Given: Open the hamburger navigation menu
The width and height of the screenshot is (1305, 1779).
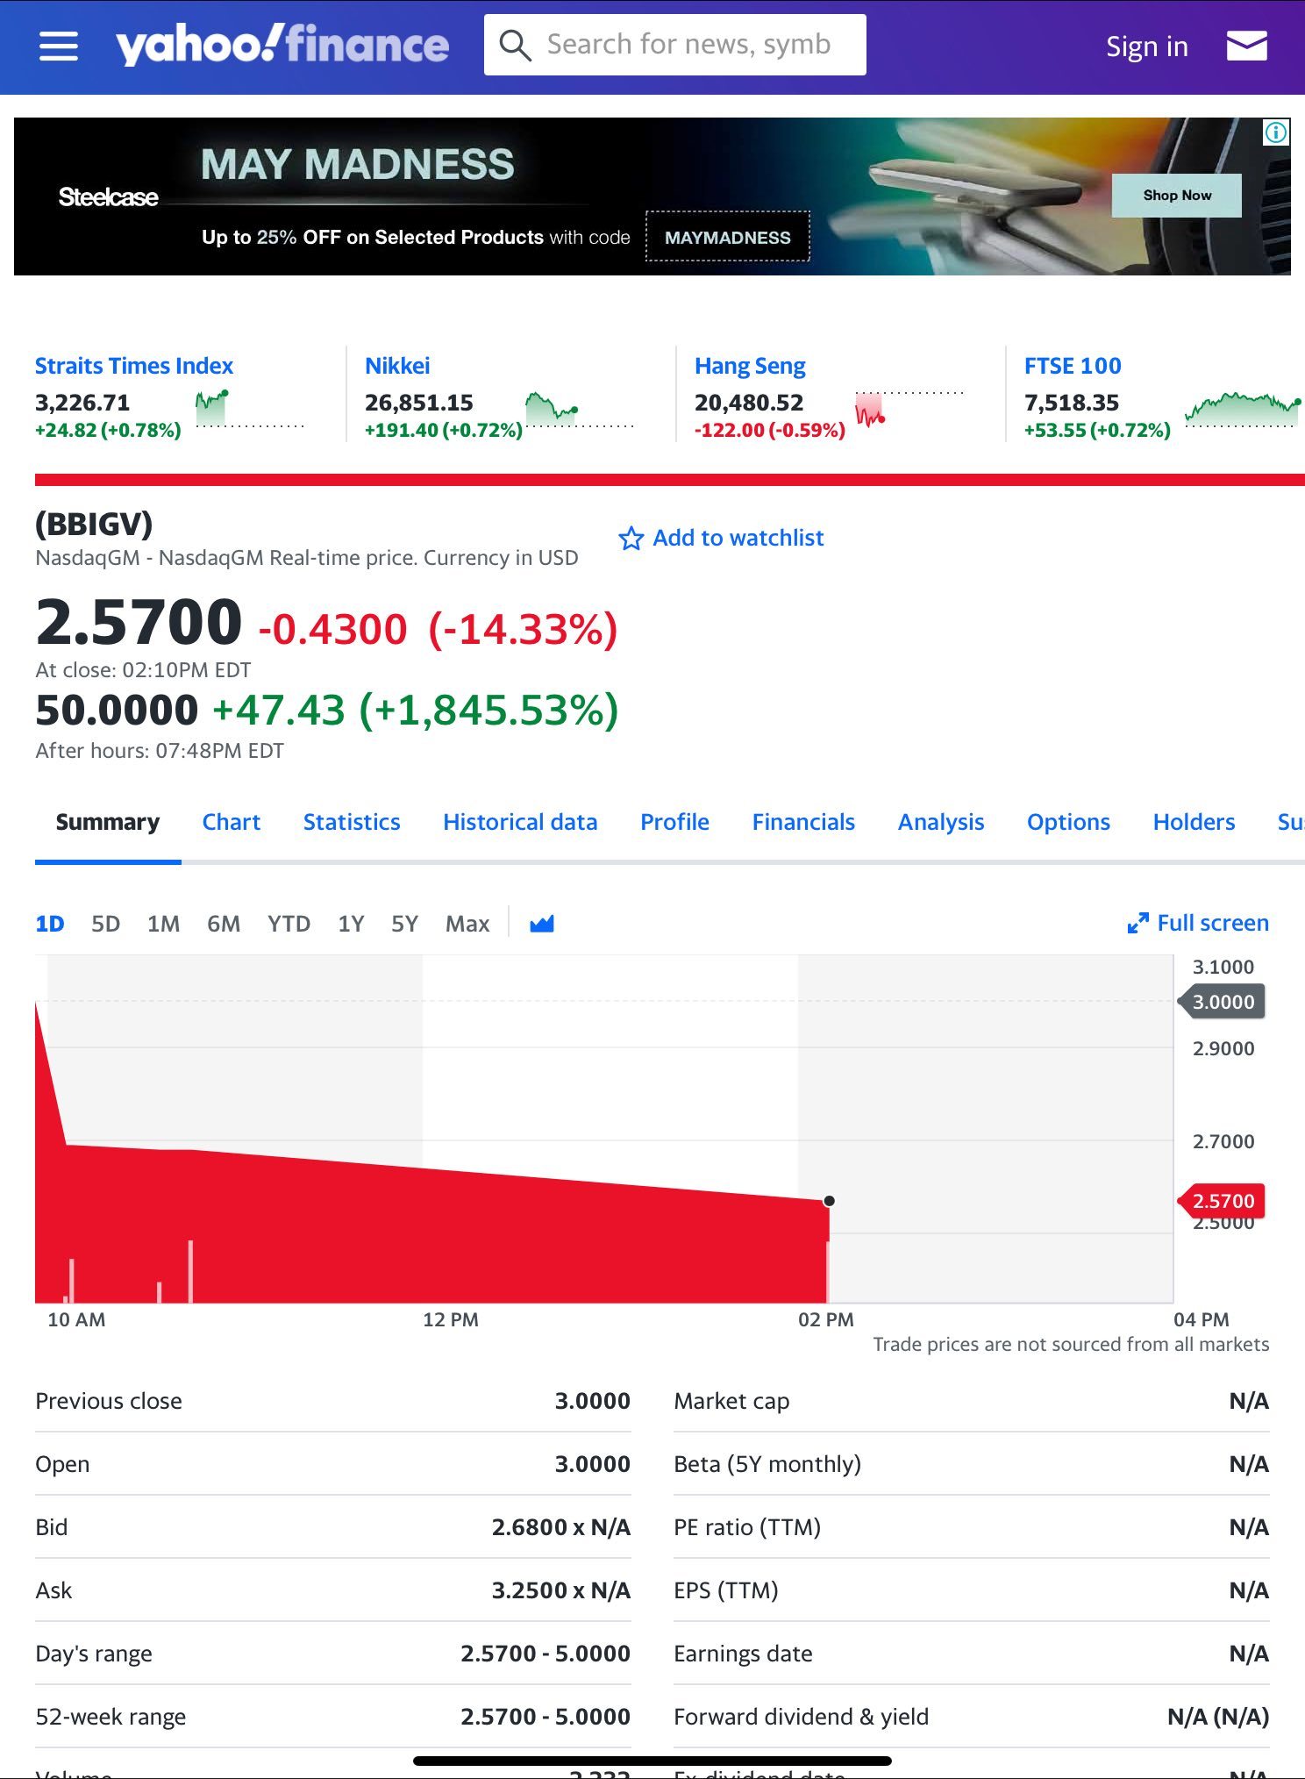Looking at the screenshot, I should coord(59,46).
